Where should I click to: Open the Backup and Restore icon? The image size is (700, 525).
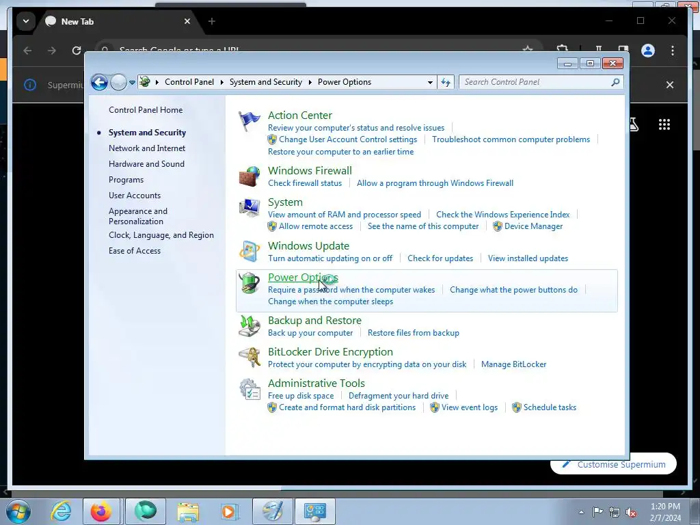tap(249, 326)
